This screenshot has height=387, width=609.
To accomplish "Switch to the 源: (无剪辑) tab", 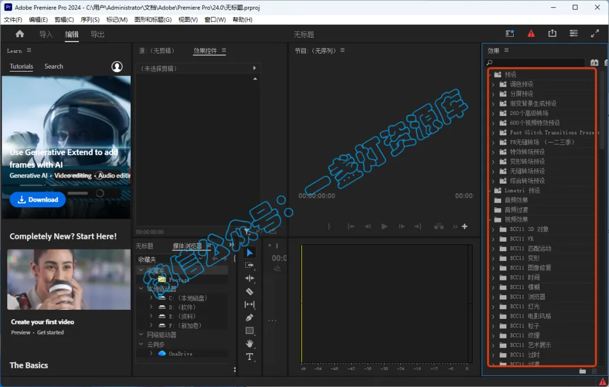I will tap(157, 51).
